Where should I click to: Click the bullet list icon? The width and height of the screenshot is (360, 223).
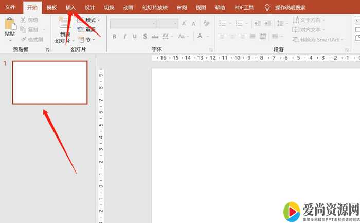223,23
